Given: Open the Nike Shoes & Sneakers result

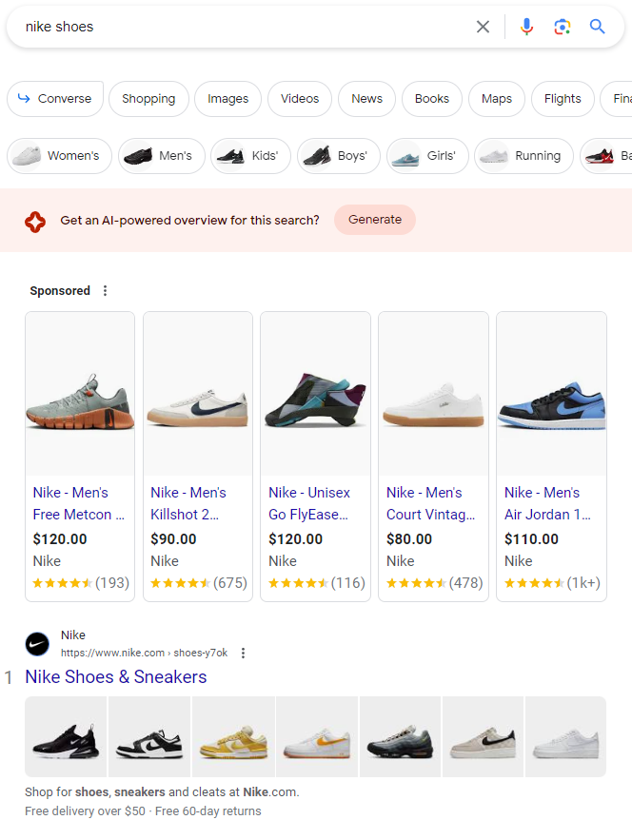Looking at the screenshot, I should tap(115, 676).
